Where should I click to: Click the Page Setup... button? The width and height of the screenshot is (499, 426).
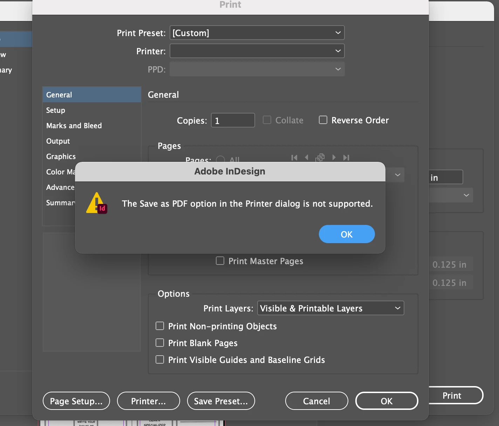point(76,401)
